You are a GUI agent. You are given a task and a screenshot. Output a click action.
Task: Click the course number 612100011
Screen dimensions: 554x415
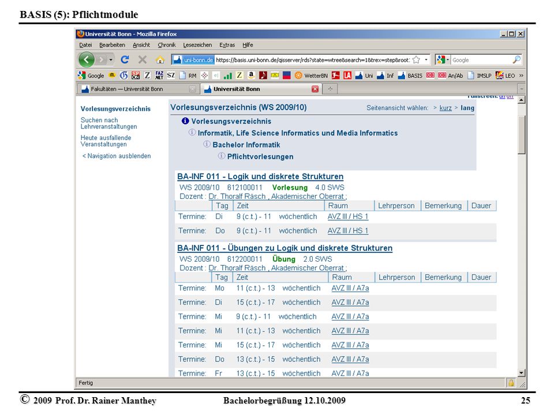(x=245, y=188)
